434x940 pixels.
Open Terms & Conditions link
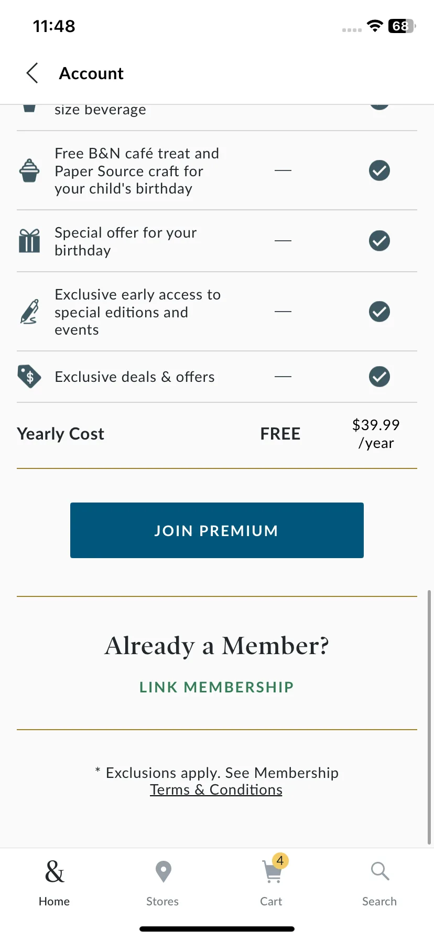tap(216, 790)
